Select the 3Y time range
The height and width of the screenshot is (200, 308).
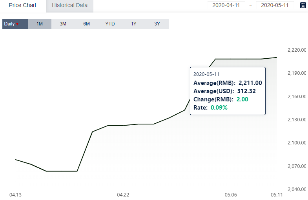point(157,24)
